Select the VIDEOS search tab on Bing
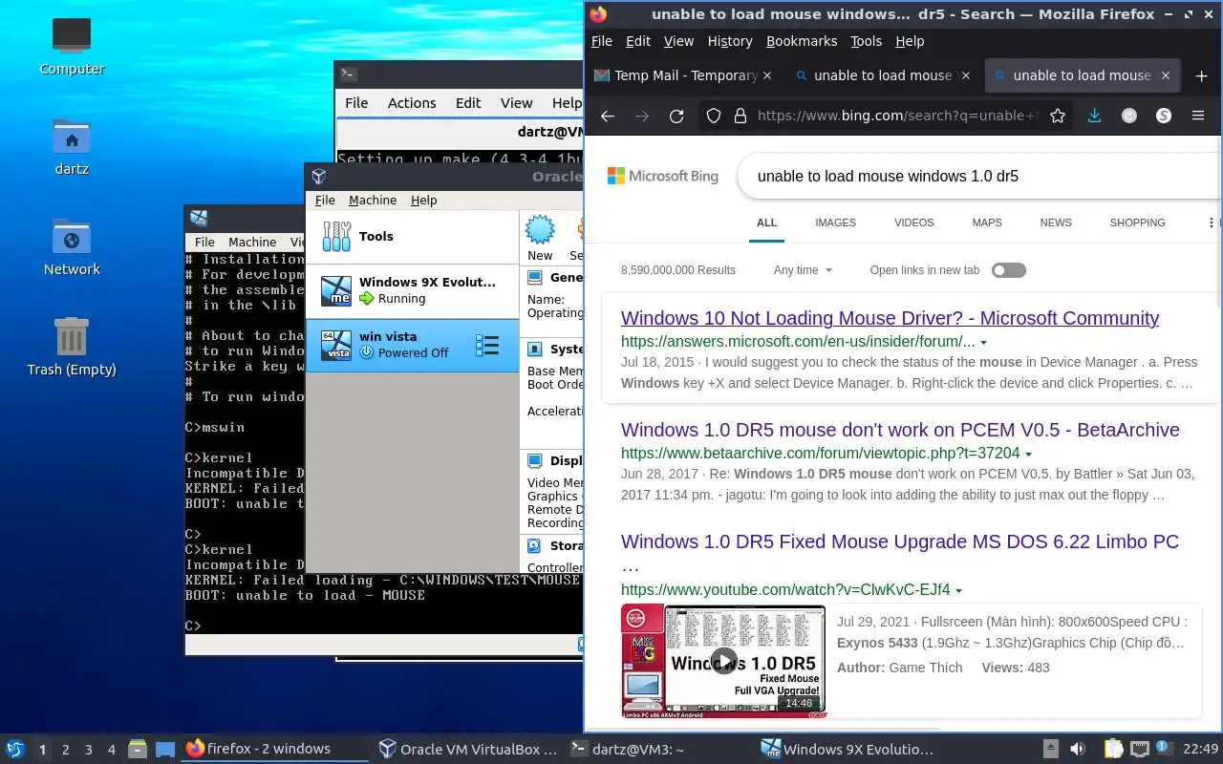Screen dimensions: 1223x764 point(913,223)
